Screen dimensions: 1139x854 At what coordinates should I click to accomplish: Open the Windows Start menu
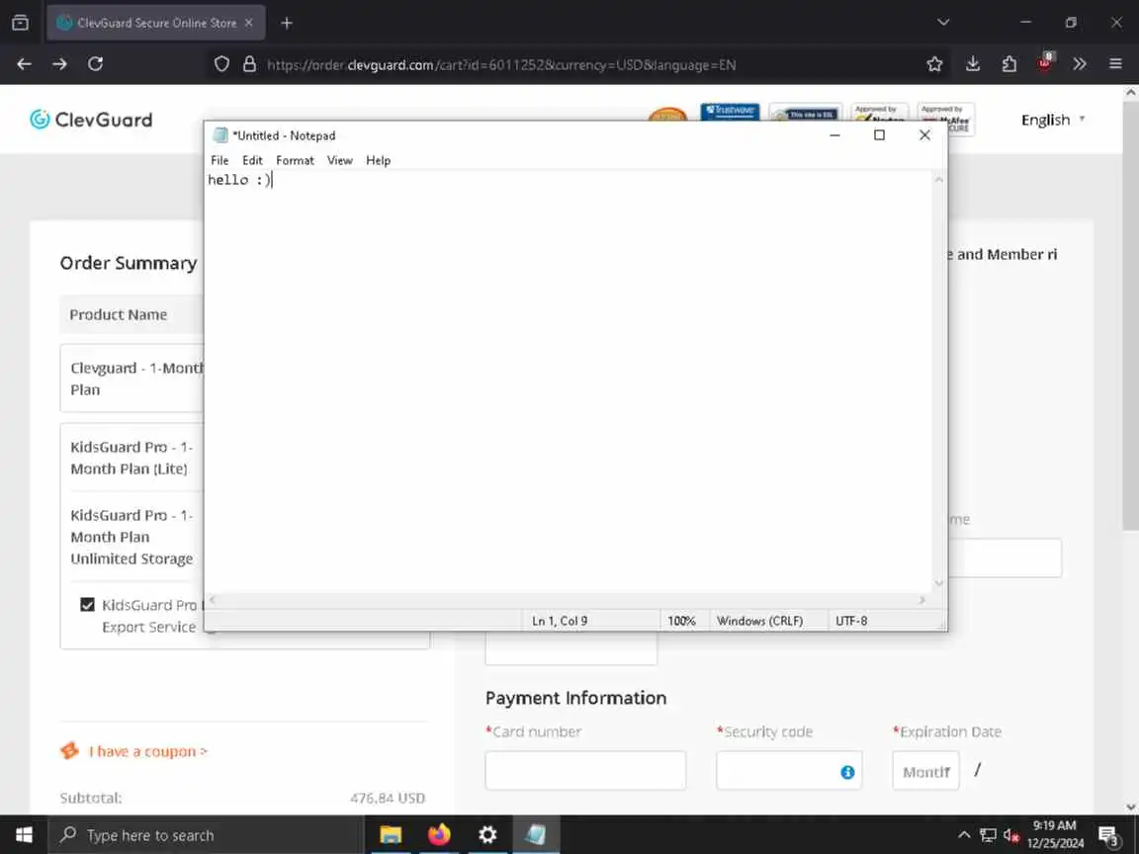[x=24, y=835]
